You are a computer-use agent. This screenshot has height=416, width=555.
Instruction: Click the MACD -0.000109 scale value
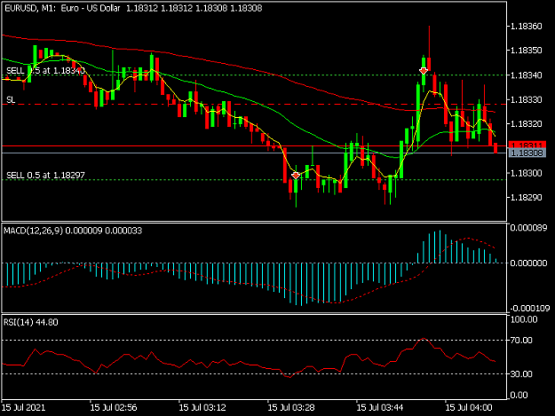tap(529, 308)
